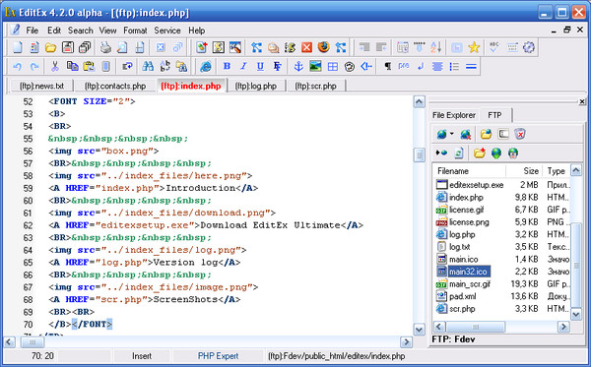Disconnect FTP globe with red X
This screenshot has height=367, width=591.
(x=466, y=134)
